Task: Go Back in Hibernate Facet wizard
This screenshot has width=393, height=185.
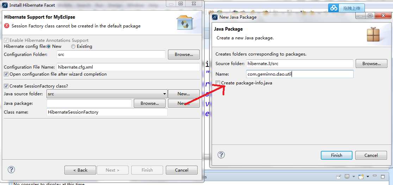Action: [x=80, y=170]
